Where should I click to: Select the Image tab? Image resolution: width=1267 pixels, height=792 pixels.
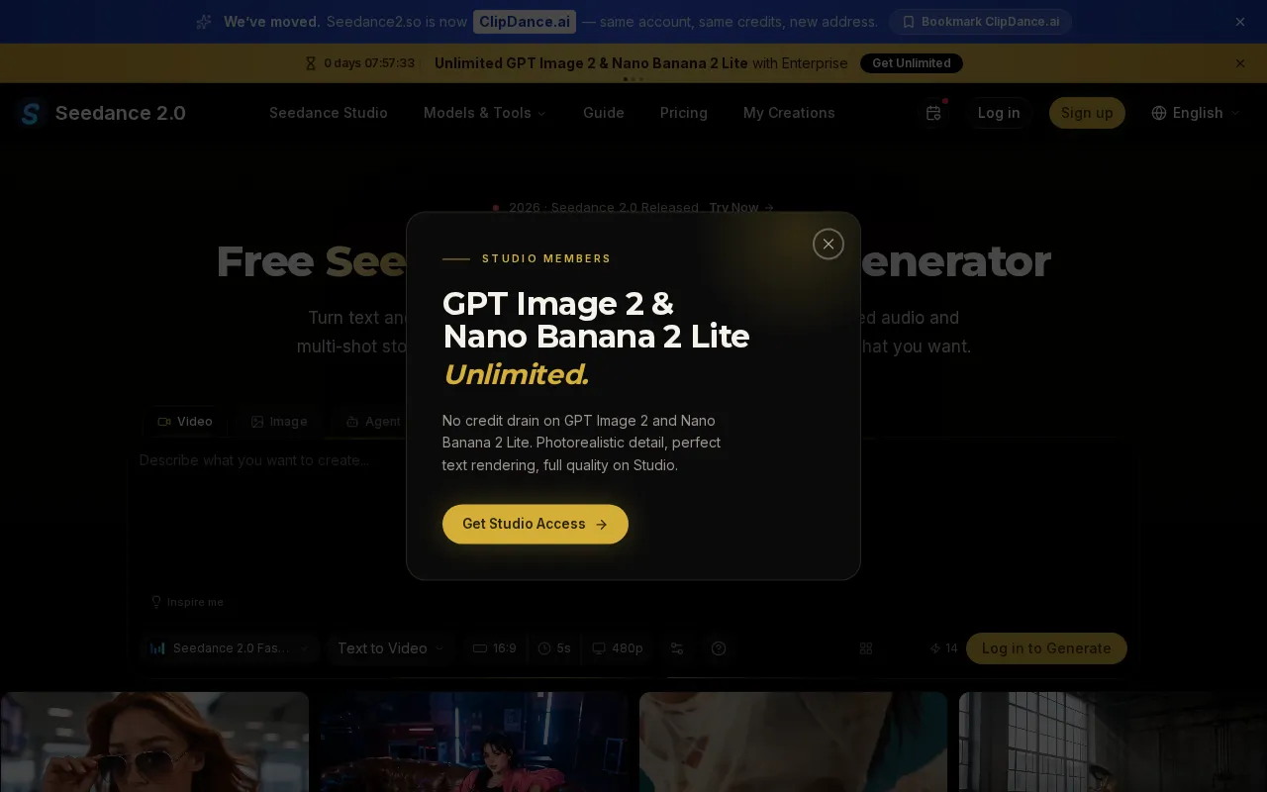(x=279, y=422)
